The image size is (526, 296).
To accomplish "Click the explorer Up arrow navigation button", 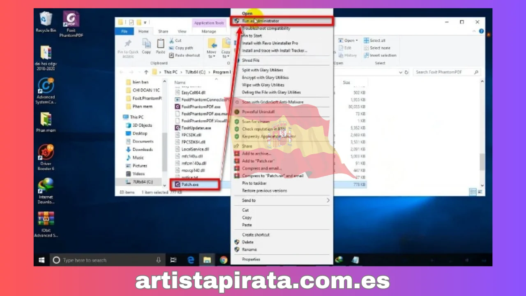I will point(146,72).
